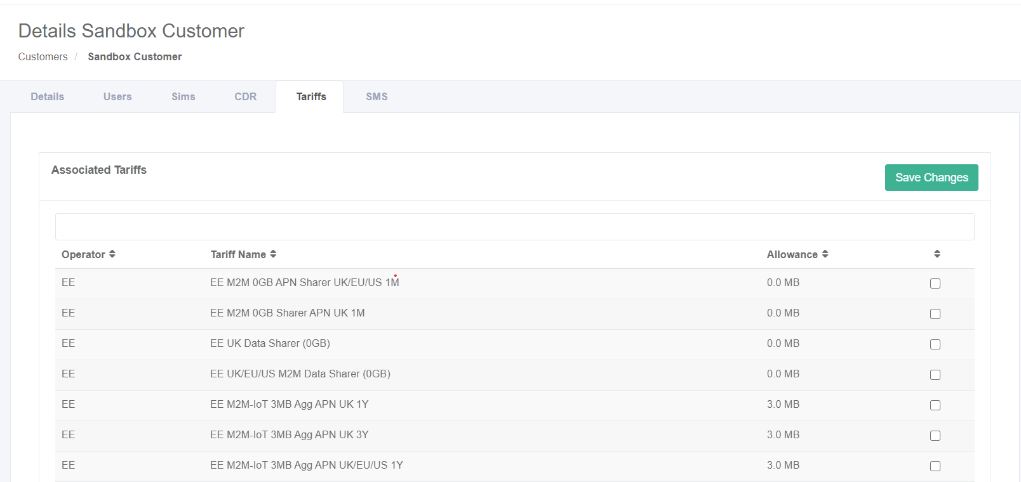This screenshot has height=482, width=1021.
Task: Enable EE UK/EU/US M2M Data Sharer (0GB) checkbox
Action: click(x=935, y=375)
